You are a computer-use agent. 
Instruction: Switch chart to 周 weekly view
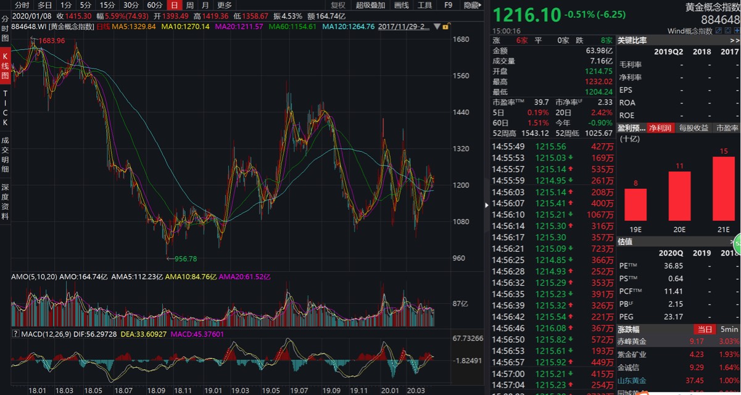(189, 6)
